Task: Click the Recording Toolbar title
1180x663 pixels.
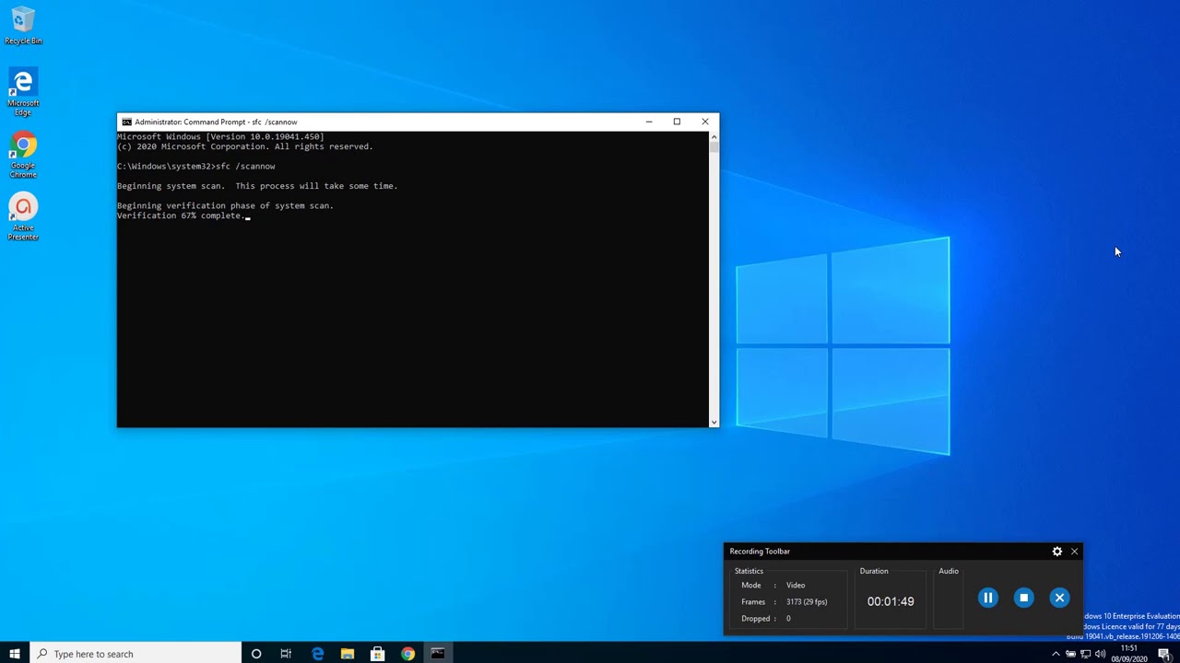Action: coord(760,552)
